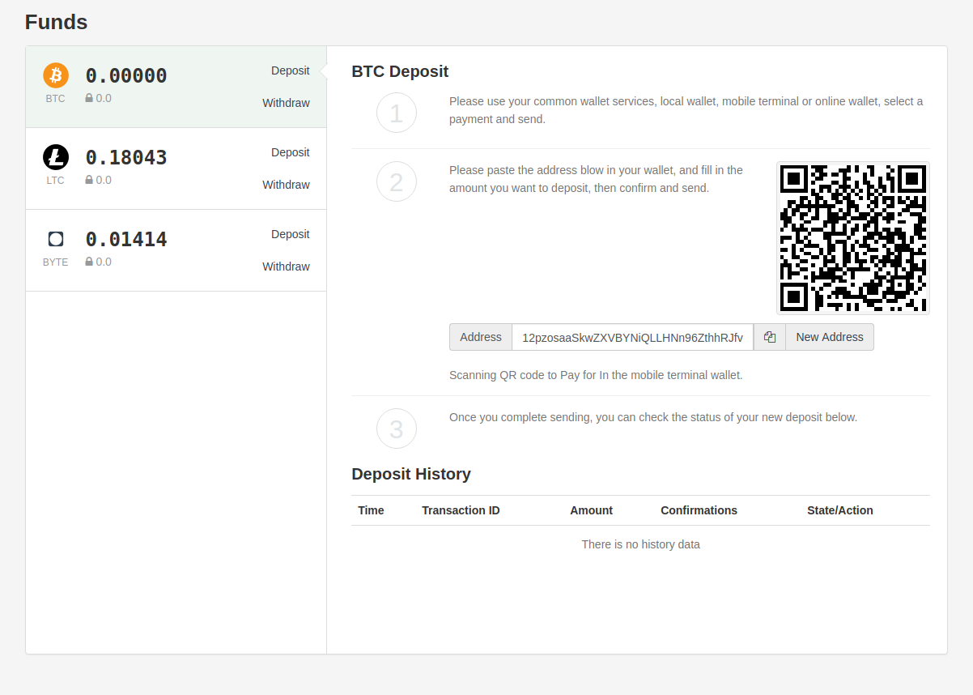Copy the address with the clipboard icon
This screenshot has width=973, height=695.
tap(770, 337)
